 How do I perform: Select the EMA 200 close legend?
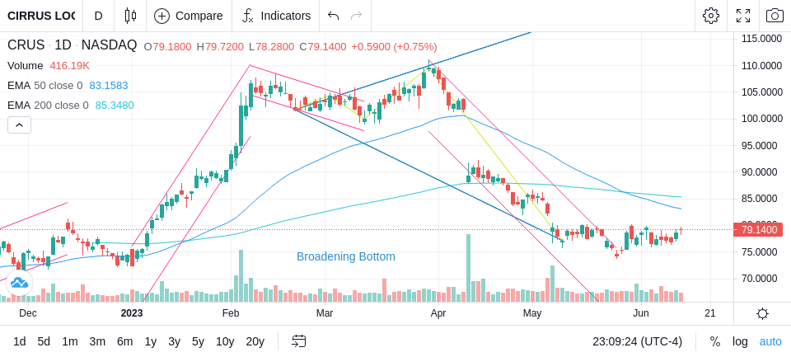[48, 105]
